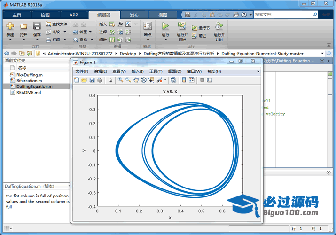Viewport: 336px width, 235px height.
Task: Click the Run Section (运行节) button
Action: tap(201, 28)
